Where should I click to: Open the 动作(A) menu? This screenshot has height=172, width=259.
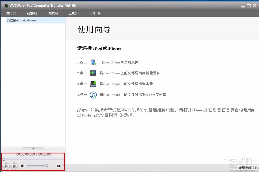click(53, 13)
